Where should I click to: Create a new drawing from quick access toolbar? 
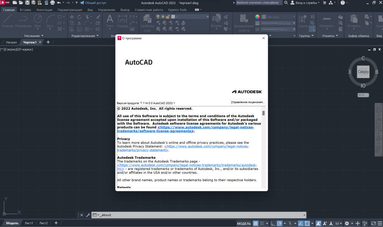[15, 3]
